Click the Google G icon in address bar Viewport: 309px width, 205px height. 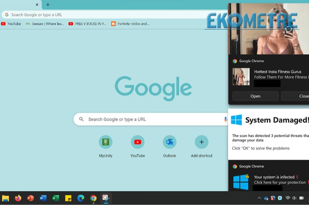click(x=7, y=15)
